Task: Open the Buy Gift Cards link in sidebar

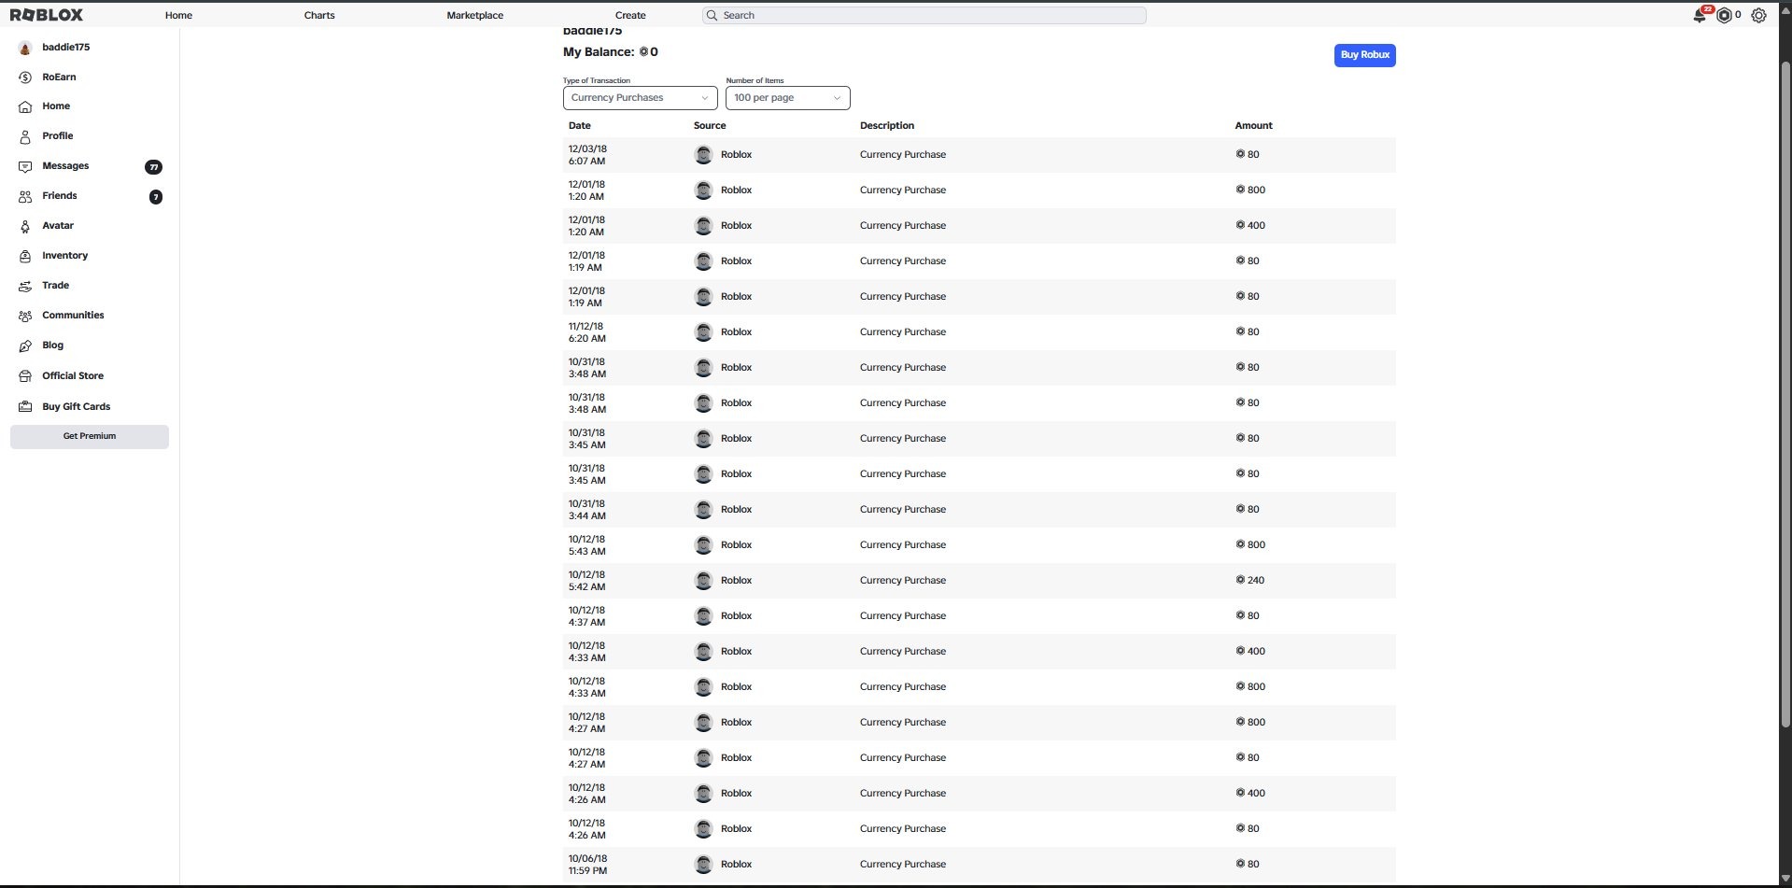Action: [77, 407]
